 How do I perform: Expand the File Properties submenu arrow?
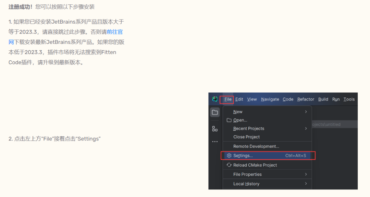306,174
